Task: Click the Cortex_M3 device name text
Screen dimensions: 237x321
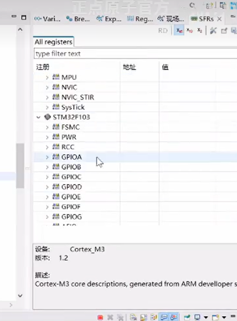Action: 87,249
